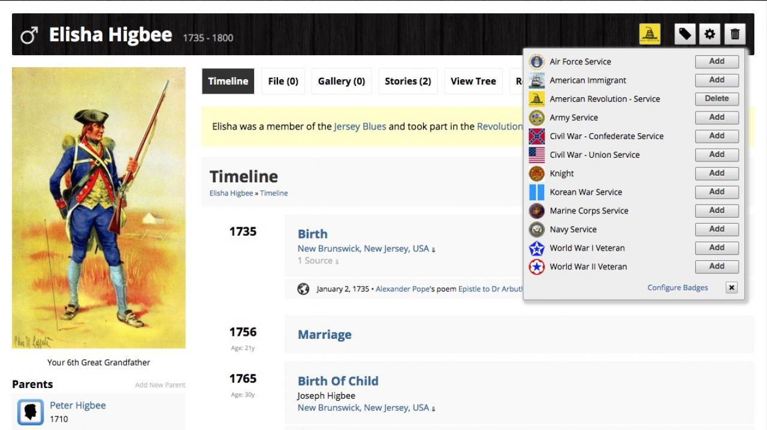Click the World War II Veteran icon

click(x=536, y=266)
